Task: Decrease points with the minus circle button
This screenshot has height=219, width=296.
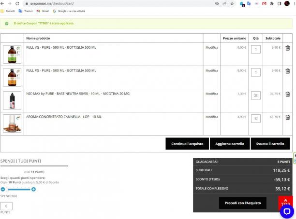Action: (3, 189)
